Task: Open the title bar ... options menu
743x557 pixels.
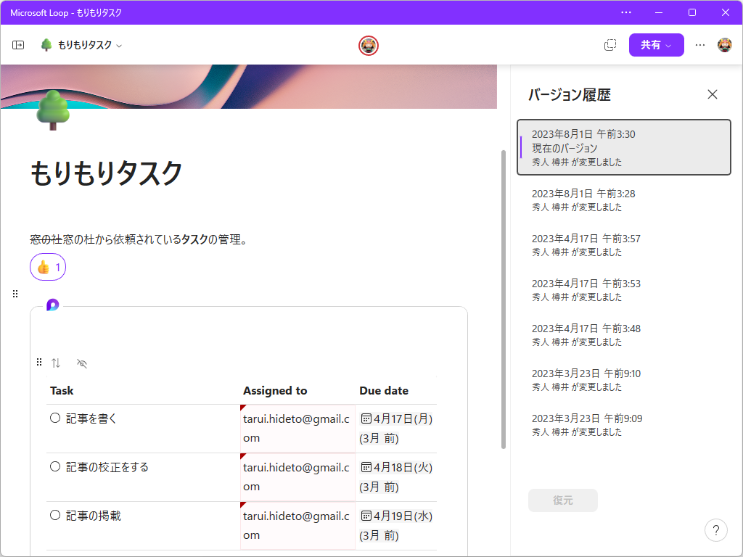Action: click(x=625, y=12)
